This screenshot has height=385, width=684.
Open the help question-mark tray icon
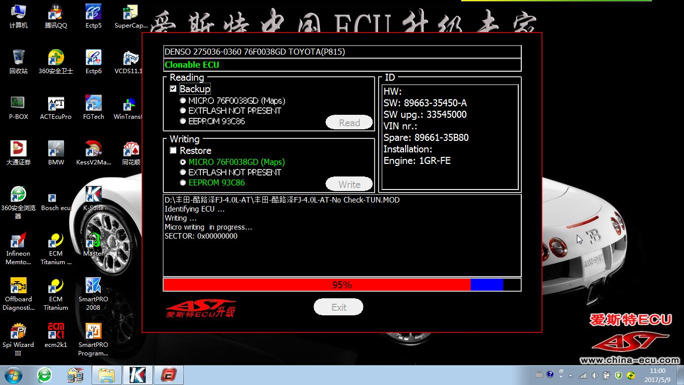[550, 374]
